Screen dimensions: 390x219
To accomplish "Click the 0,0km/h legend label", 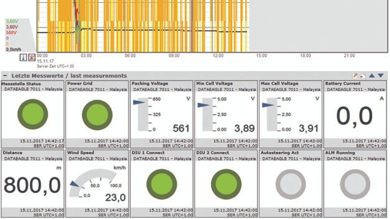I will [x=14, y=50].
